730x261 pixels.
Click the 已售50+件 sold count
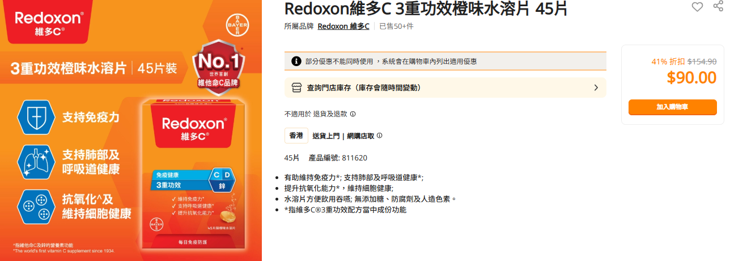(x=396, y=26)
